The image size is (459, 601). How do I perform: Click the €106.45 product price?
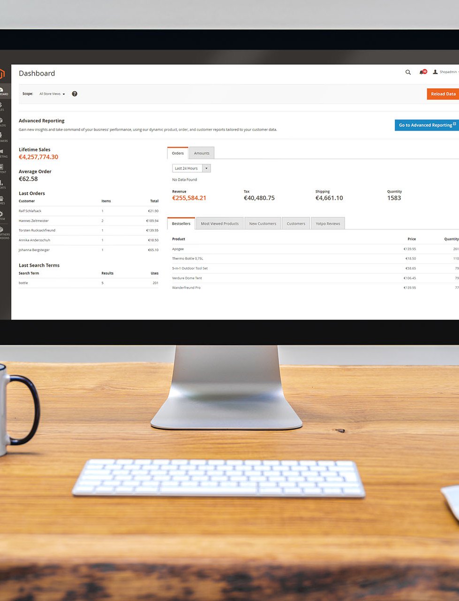410,278
